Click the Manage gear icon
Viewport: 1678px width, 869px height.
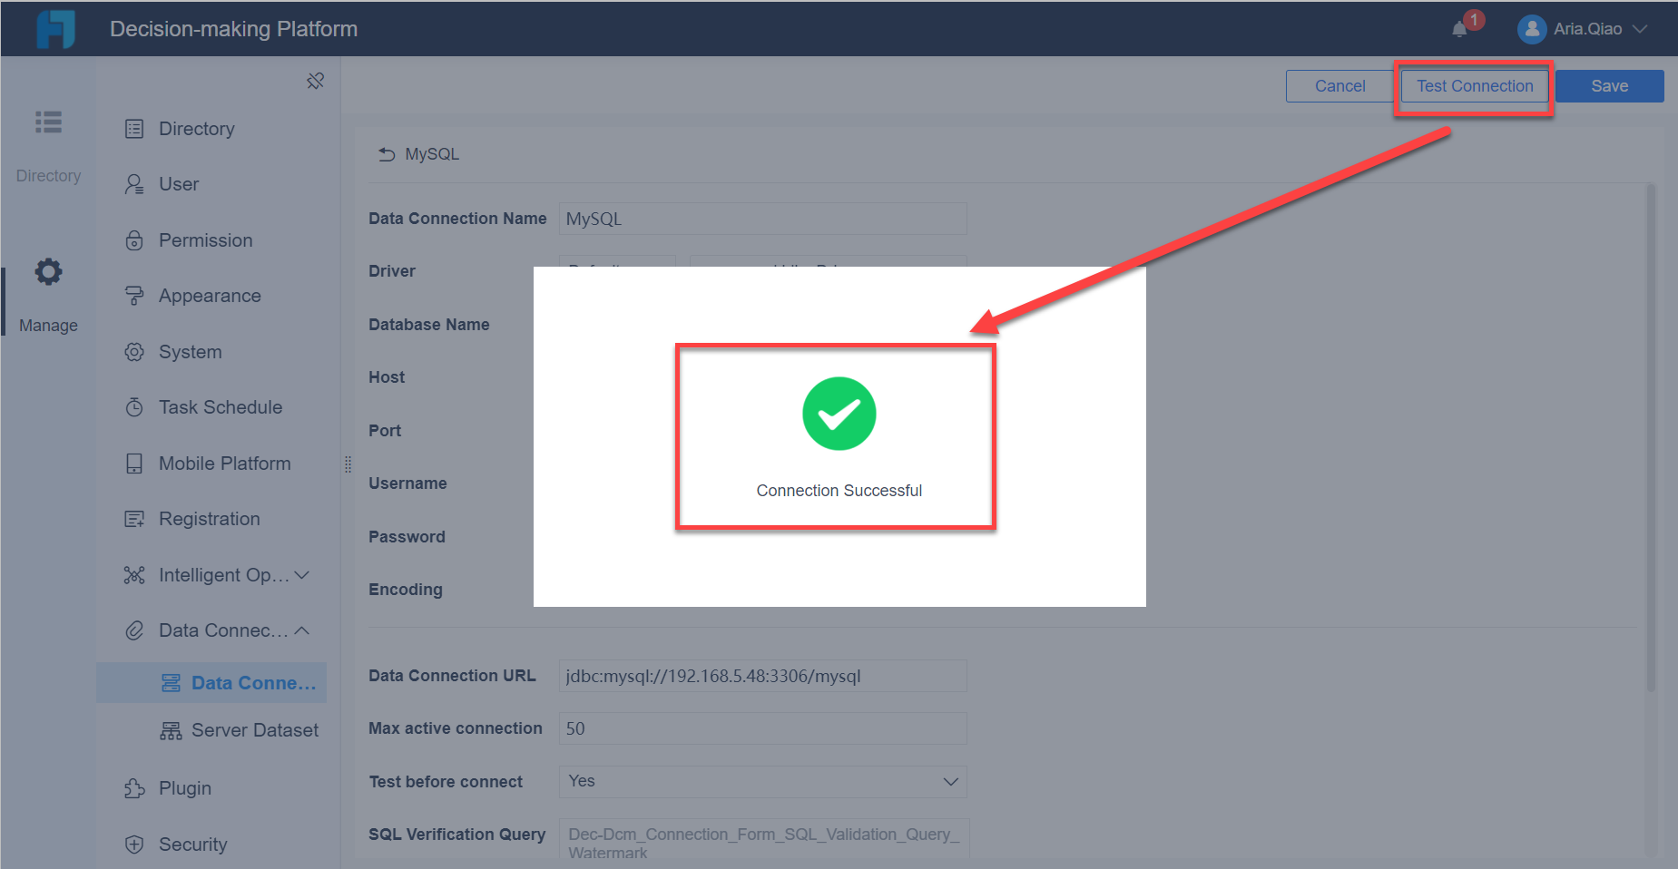click(48, 271)
